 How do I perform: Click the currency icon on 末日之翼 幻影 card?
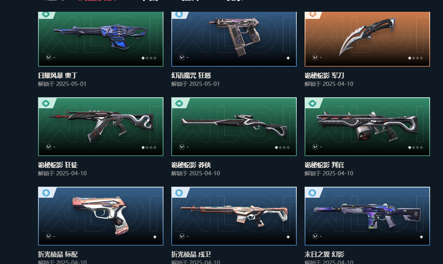[315, 236]
